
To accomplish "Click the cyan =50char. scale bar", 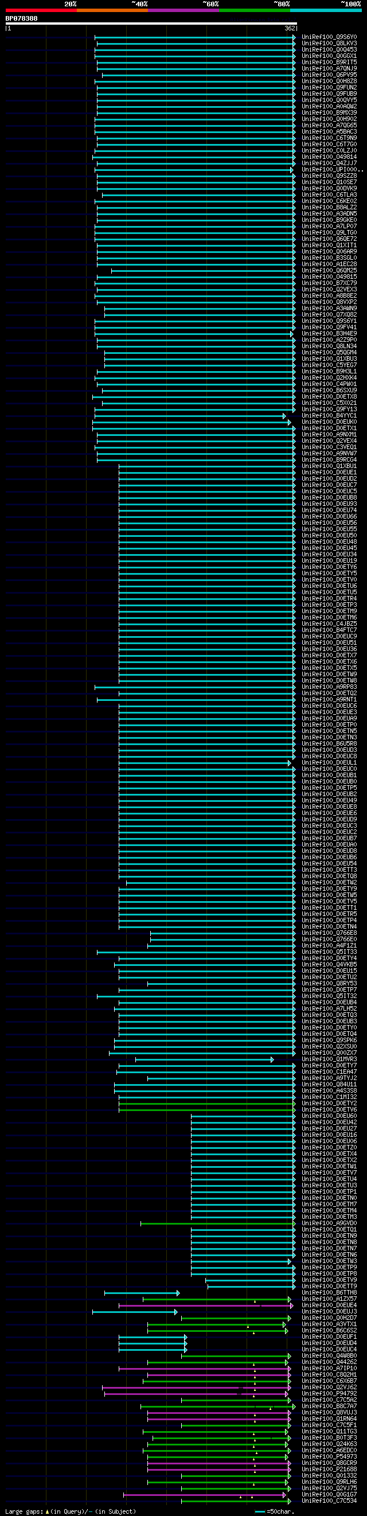I will (260, 1511).
